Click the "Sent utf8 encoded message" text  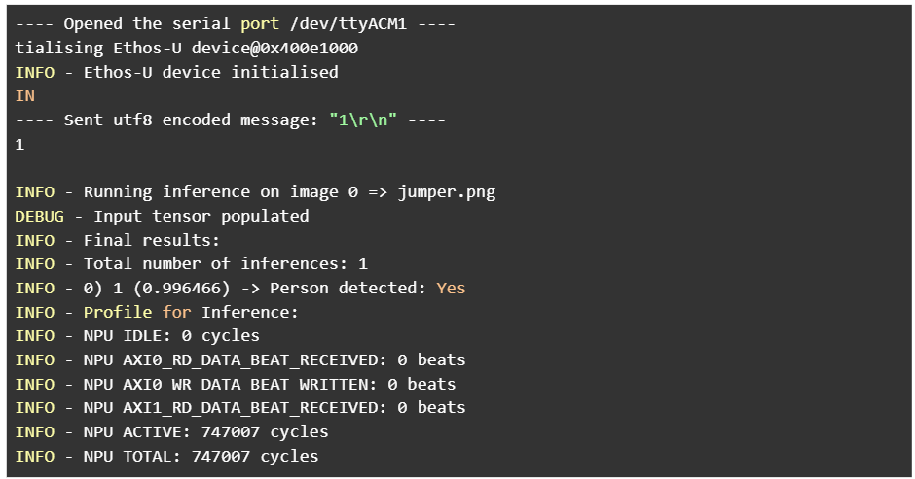coord(190,120)
